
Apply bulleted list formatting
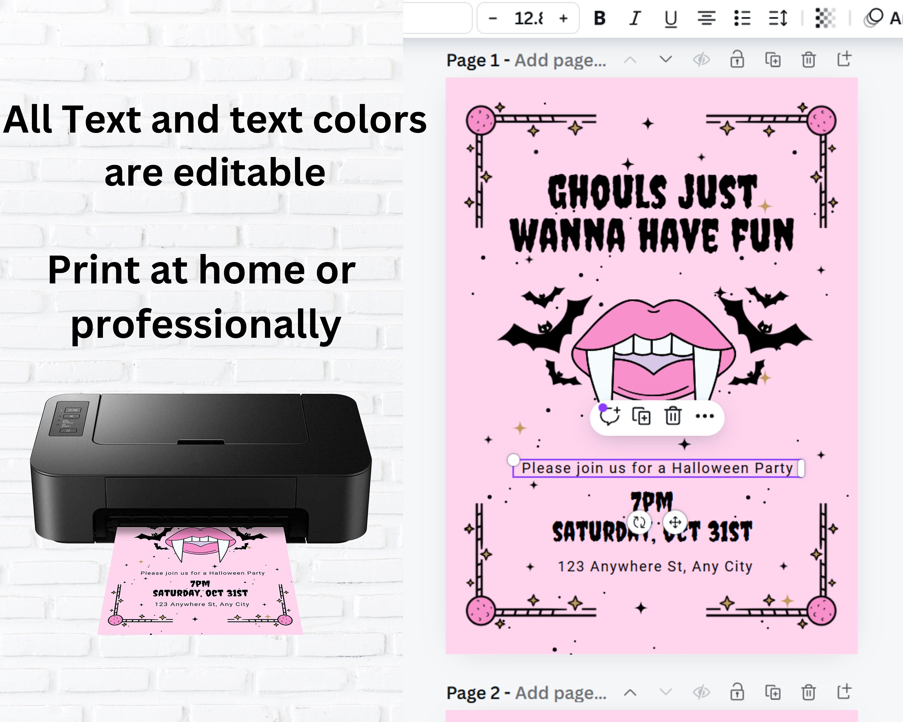click(x=743, y=18)
